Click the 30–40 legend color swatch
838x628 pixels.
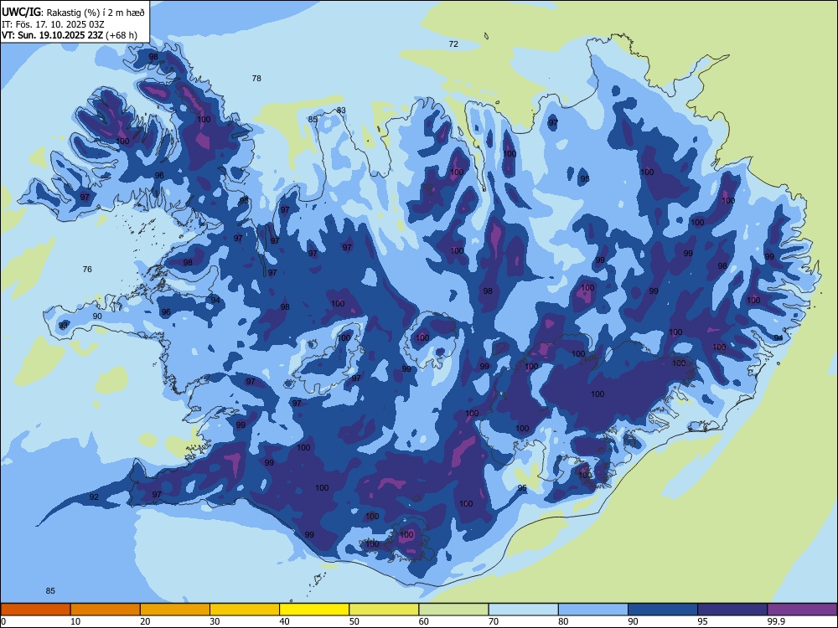[x=245, y=610]
